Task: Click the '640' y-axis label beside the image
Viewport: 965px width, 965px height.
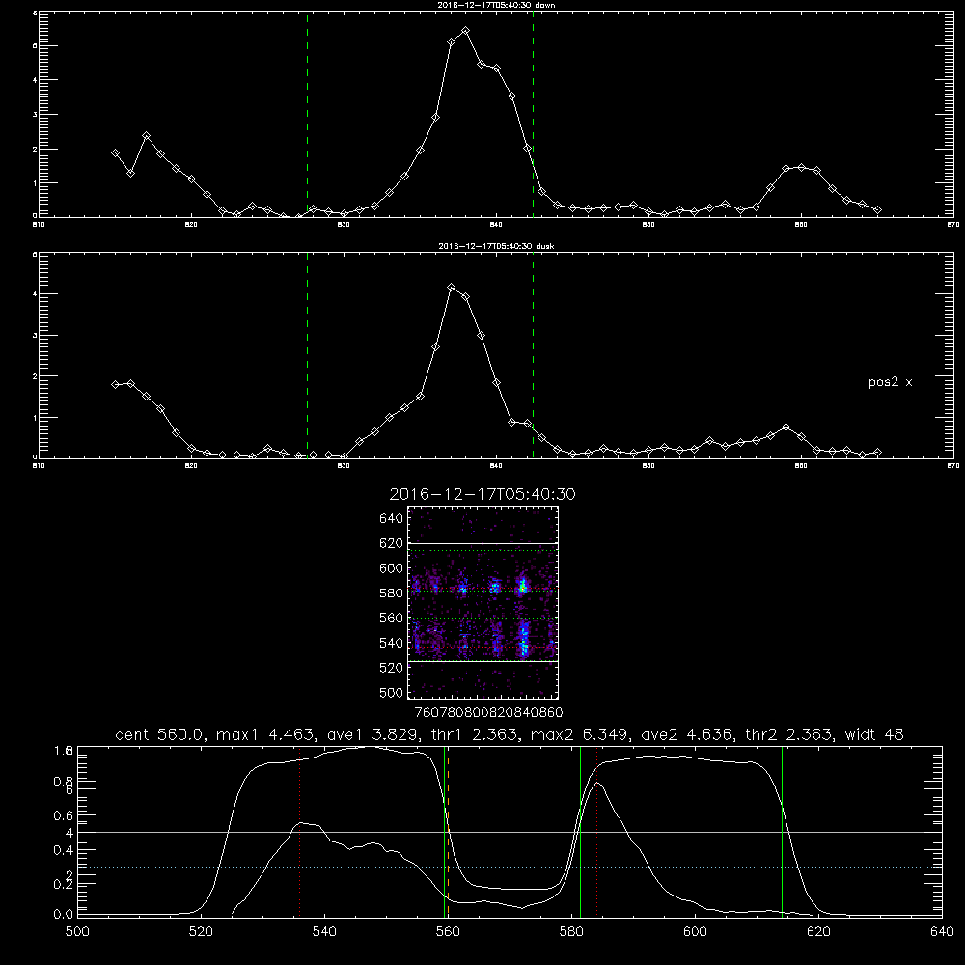Action: point(392,518)
